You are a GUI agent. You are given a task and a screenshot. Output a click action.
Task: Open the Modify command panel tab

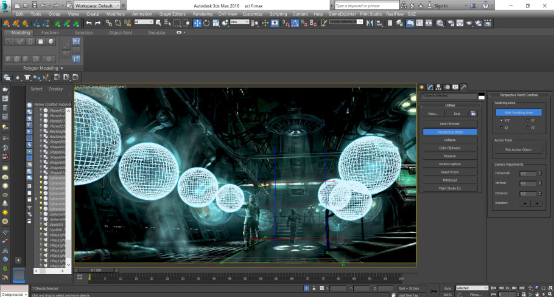click(430, 87)
